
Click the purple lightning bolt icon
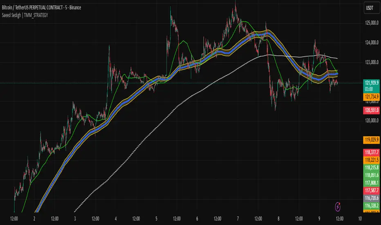point(338,207)
